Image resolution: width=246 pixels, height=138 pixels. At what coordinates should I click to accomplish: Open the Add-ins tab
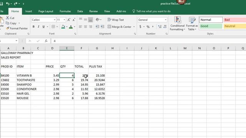click(x=121, y=11)
